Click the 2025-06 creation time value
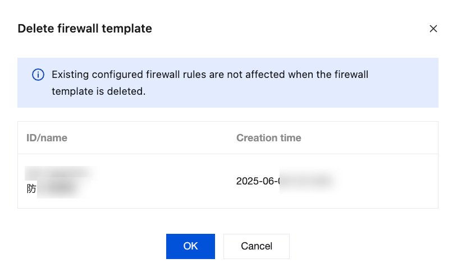This screenshot has height=277, width=457. (x=284, y=181)
